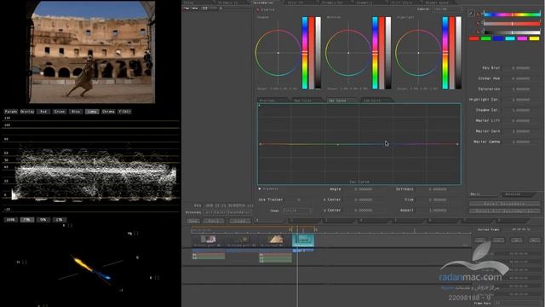545x307 pixels.
Task: Click the Shadow hue slider handle
Action: 305,52
